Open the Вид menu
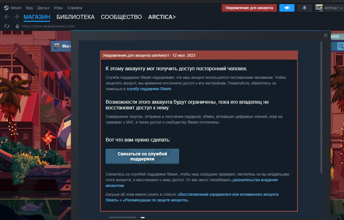 pyautogui.click(x=29, y=8)
